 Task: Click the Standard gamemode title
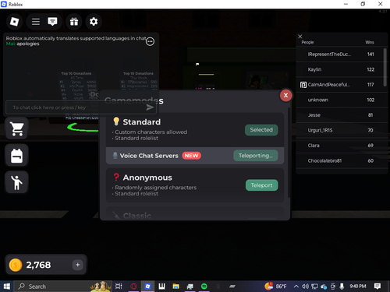pos(142,121)
